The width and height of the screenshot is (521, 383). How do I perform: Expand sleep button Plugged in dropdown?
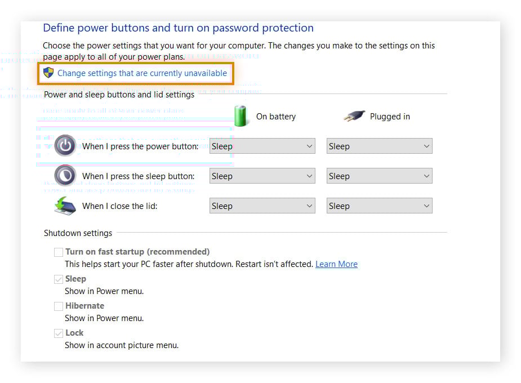click(x=379, y=176)
